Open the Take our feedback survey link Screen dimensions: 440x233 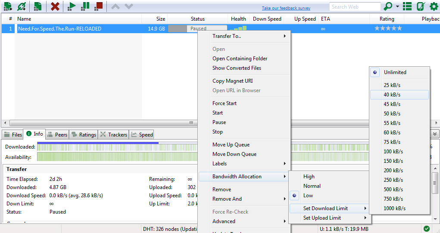click(x=286, y=8)
